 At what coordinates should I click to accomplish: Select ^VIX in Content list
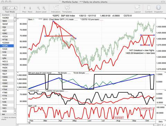point(7,102)
